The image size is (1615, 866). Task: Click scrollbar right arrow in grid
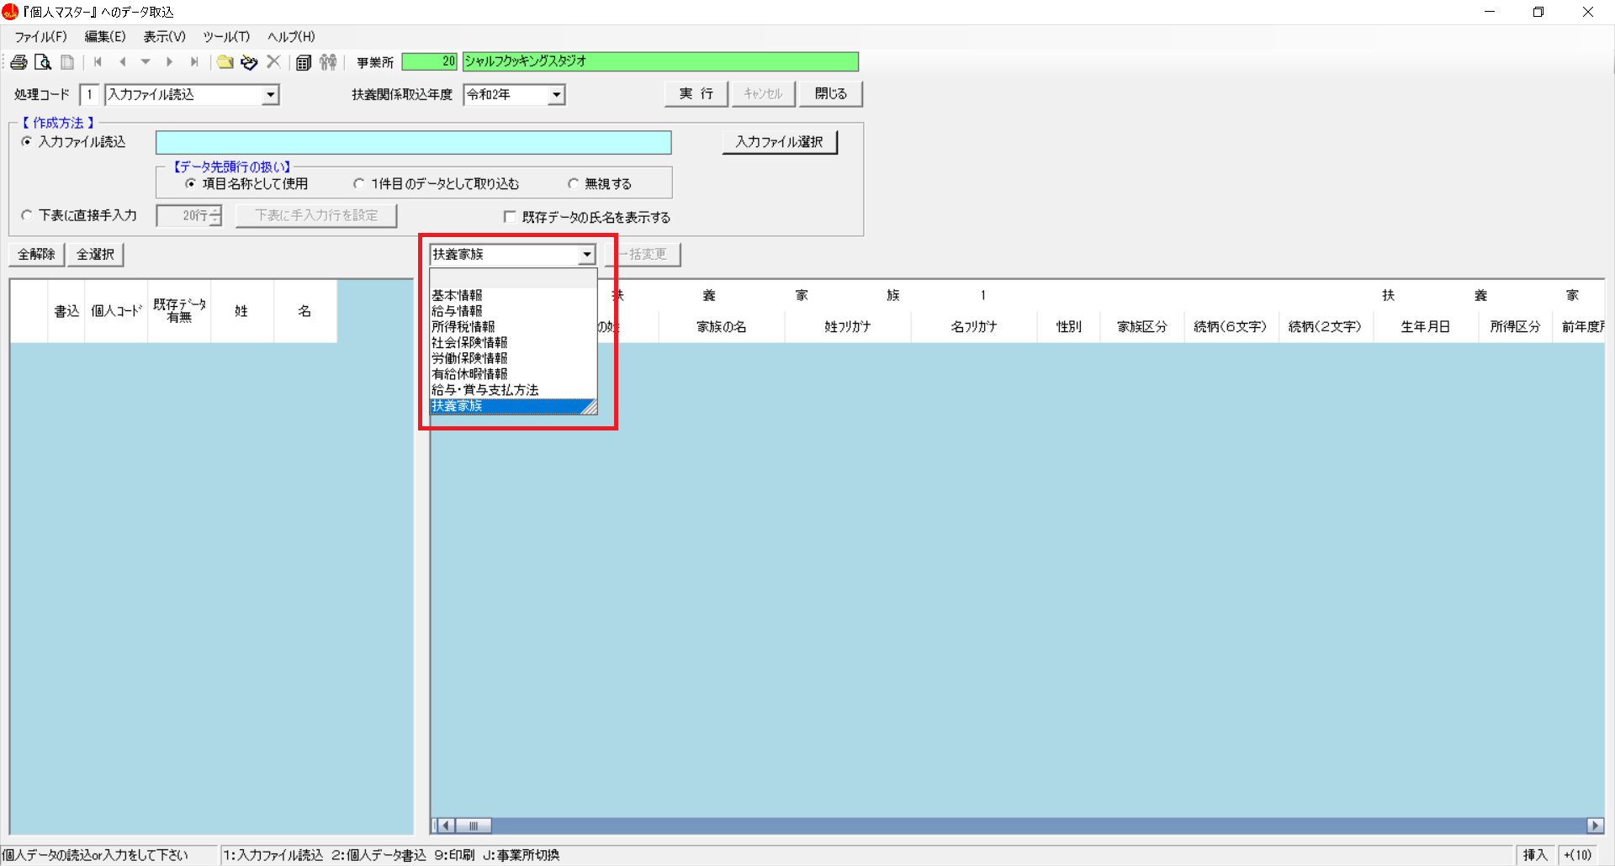click(x=1595, y=826)
